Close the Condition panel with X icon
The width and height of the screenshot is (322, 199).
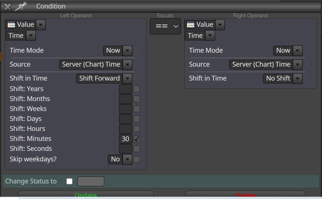[8, 7]
